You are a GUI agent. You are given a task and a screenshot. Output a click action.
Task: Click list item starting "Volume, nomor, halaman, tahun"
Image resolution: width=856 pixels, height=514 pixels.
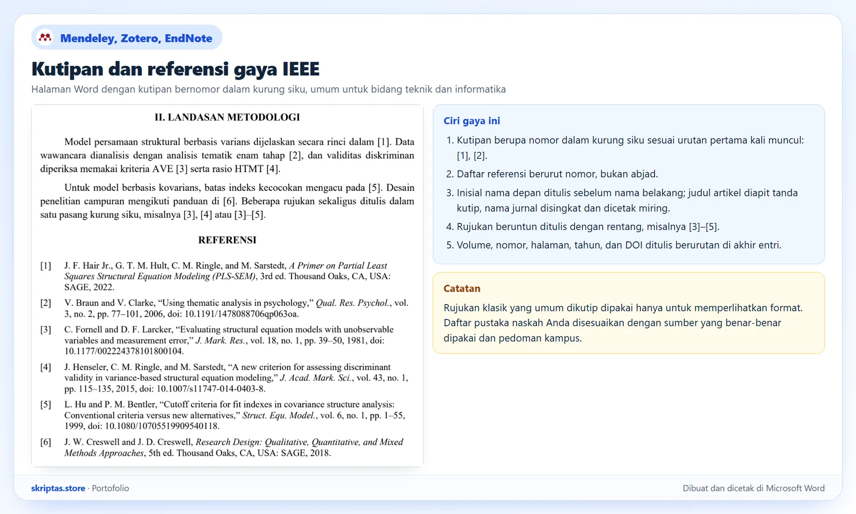coord(614,245)
